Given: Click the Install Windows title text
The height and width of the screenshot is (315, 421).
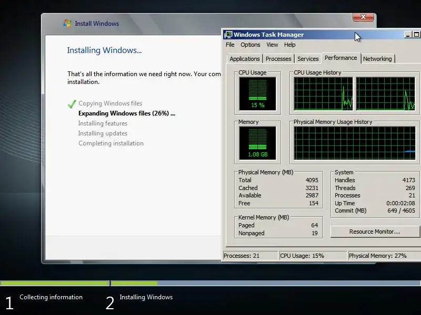Looking at the screenshot, I should (97, 24).
